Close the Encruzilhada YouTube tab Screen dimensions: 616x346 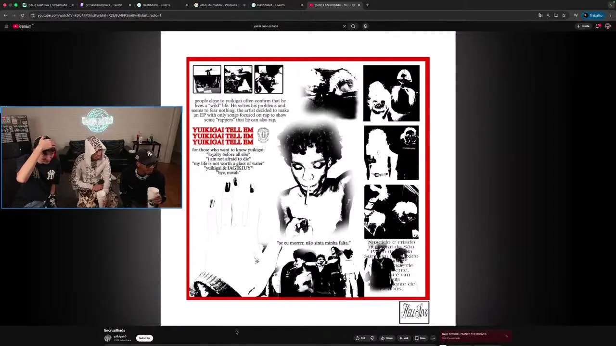tap(359, 5)
